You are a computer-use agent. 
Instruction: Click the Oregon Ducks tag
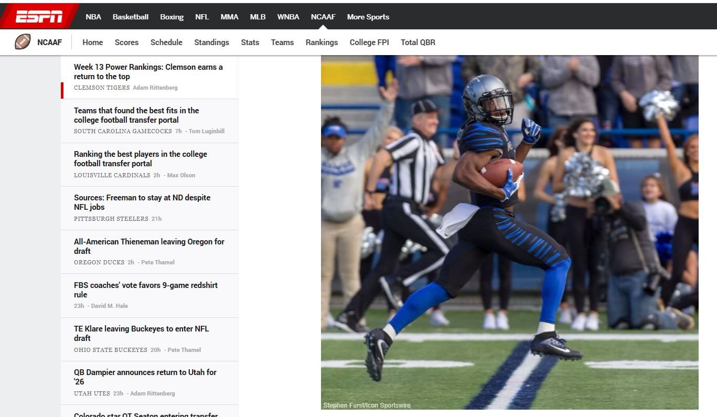[x=99, y=262]
